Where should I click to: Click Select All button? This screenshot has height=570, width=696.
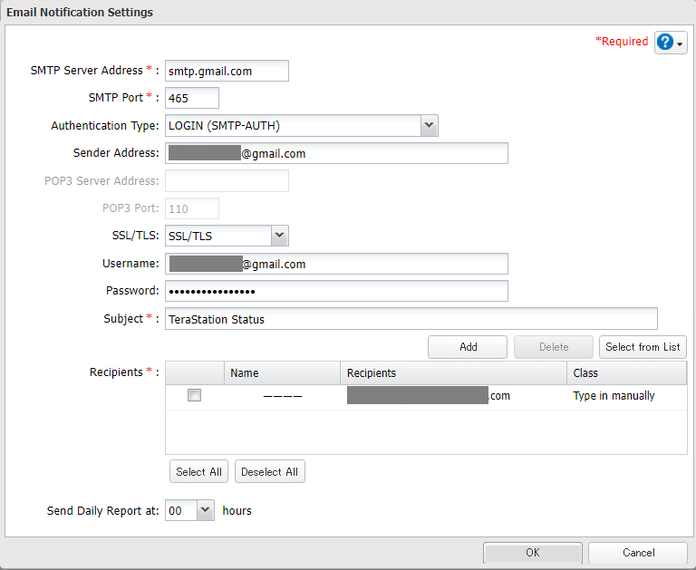pos(198,472)
